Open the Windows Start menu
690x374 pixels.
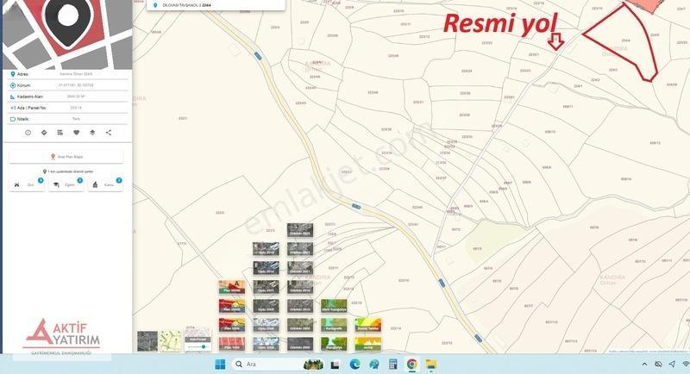pyautogui.click(x=220, y=365)
